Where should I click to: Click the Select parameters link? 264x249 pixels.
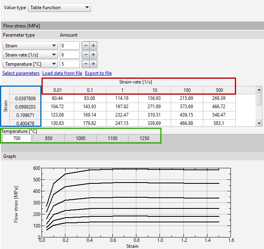point(21,73)
